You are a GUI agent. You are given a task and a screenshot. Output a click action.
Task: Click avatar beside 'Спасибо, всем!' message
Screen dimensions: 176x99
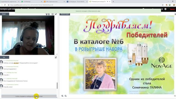tap(1, 86)
